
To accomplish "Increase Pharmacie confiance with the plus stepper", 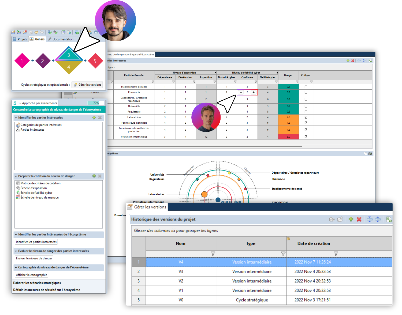I will [x=254, y=92].
